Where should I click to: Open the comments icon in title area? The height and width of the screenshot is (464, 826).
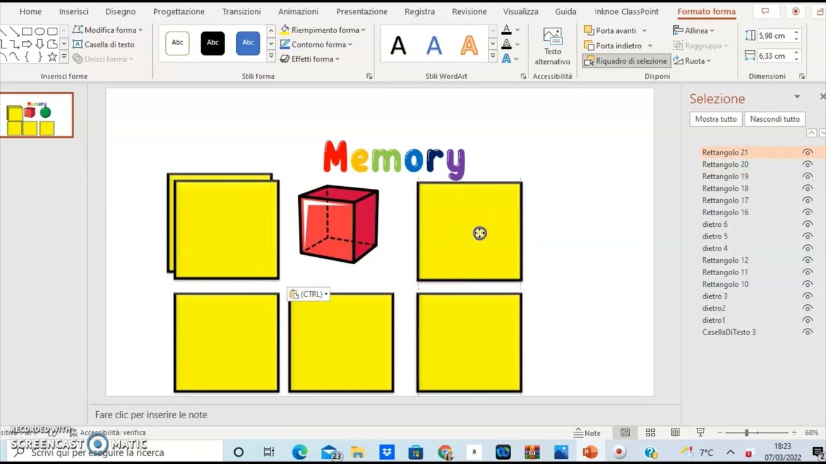point(765,12)
